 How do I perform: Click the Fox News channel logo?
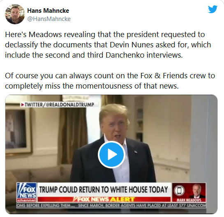27,192
